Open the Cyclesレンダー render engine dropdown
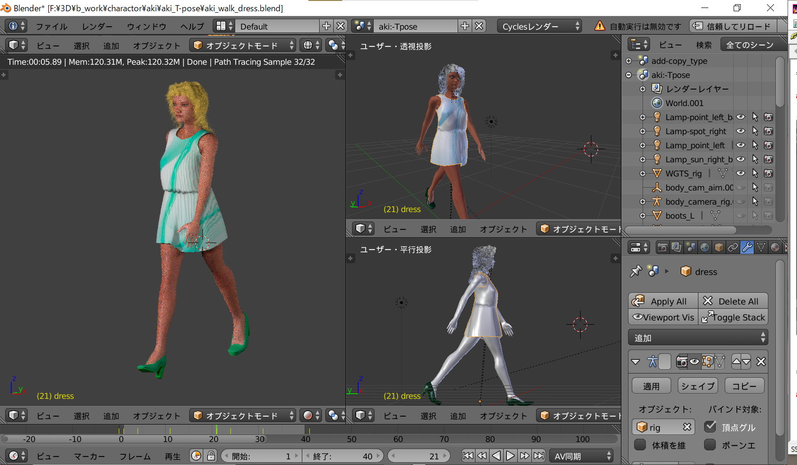Viewport: 797px width, 465px height. pyautogui.click(x=539, y=26)
